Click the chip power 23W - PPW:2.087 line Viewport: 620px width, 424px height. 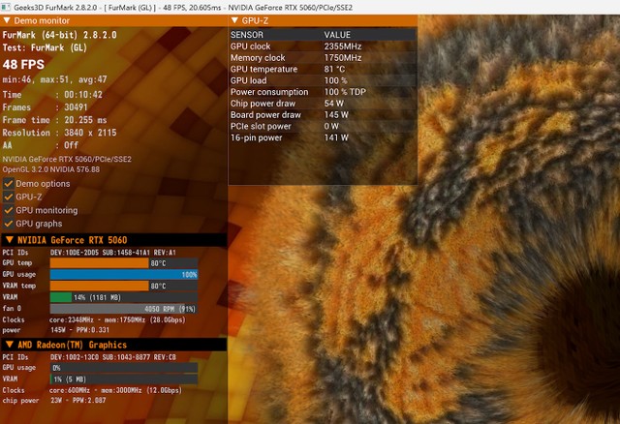[54, 401]
